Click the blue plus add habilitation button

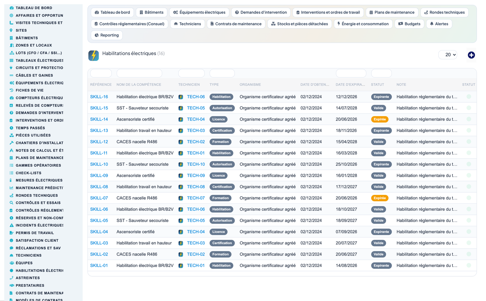pyautogui.click(x=471, y=55)
